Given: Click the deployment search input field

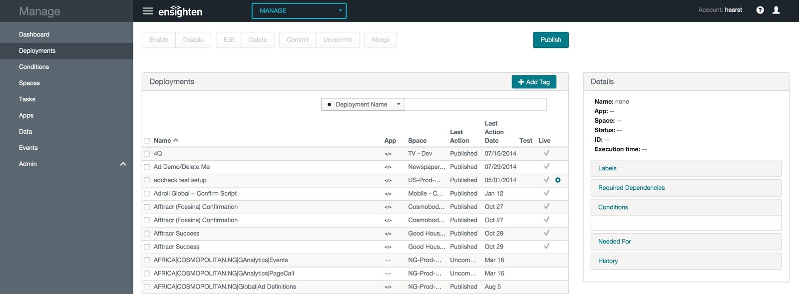Looking at the screenshot, I should pos(475,104).
